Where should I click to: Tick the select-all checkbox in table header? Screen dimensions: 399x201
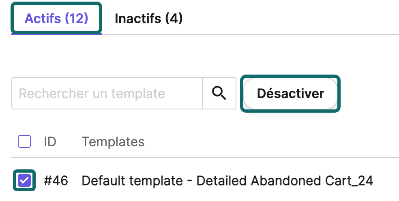point(24,141)
